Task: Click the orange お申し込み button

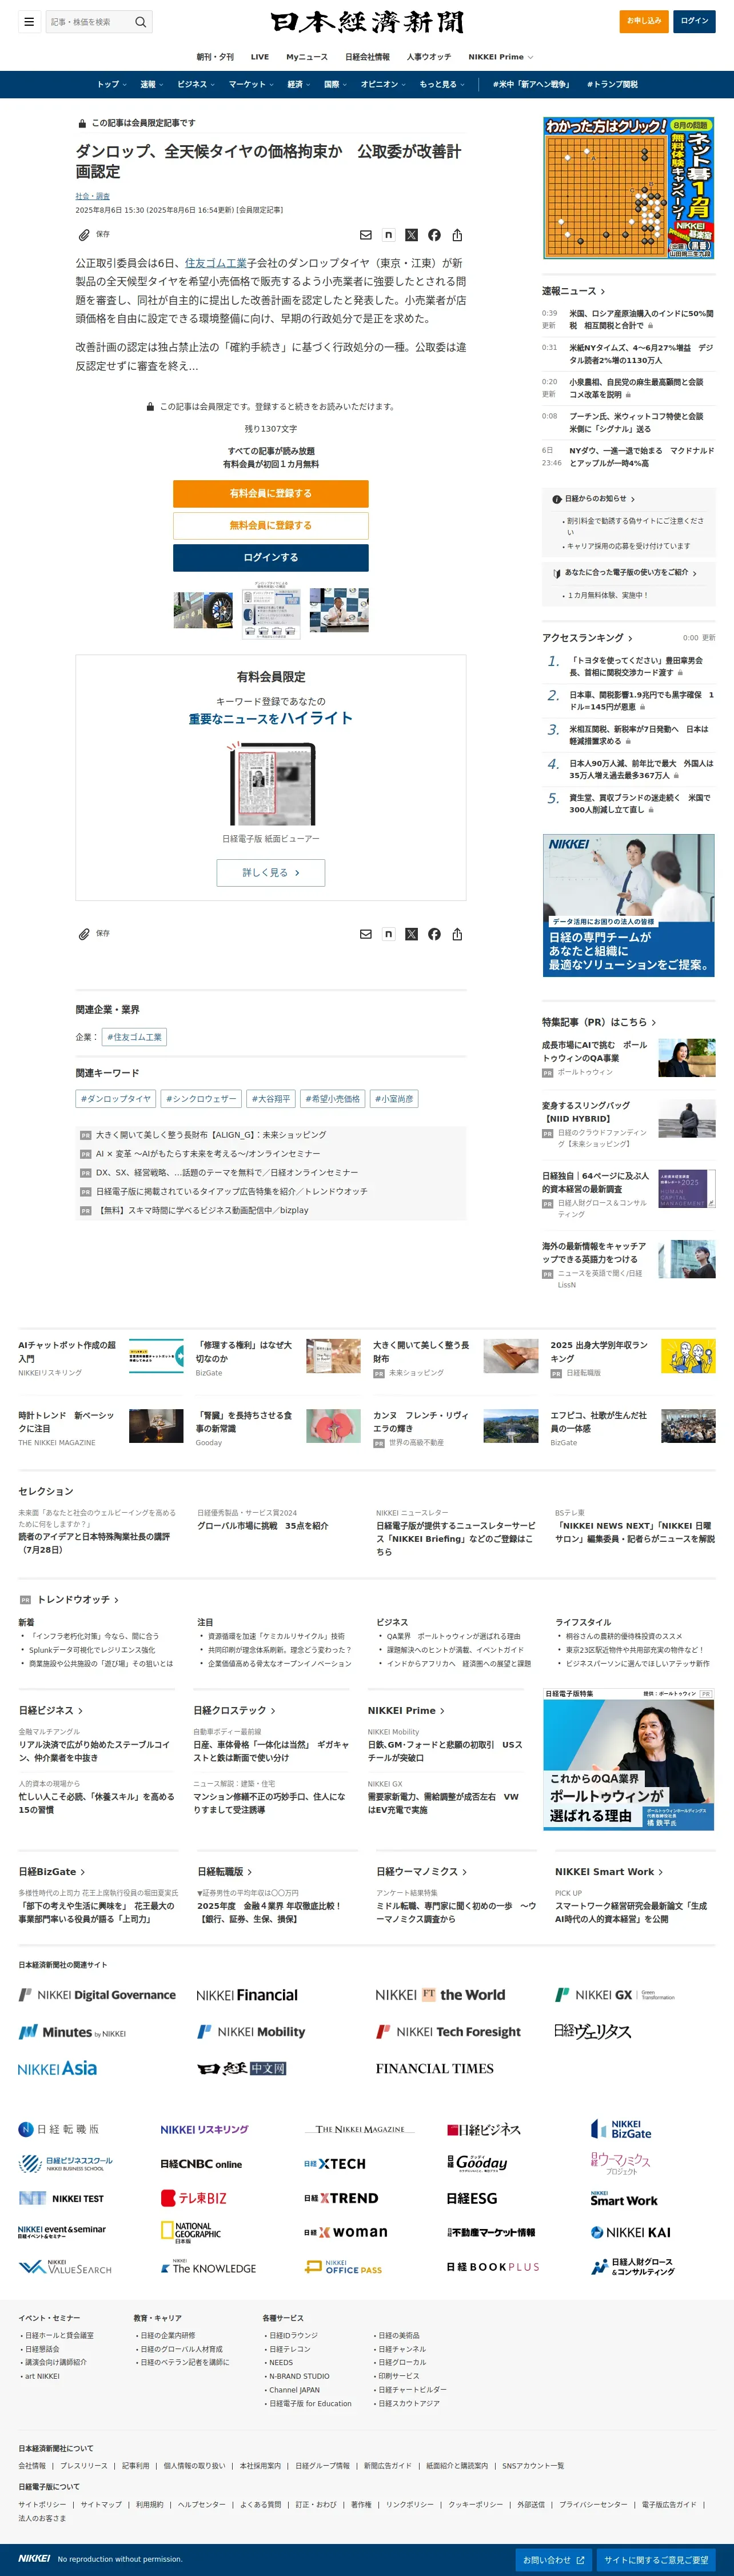Action: pyautogui.click(x=644, y=21)
